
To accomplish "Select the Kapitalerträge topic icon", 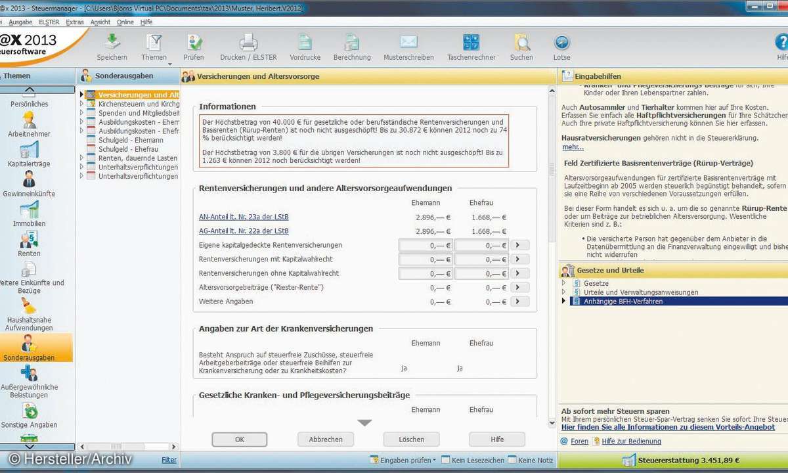I will pos(30,149).
